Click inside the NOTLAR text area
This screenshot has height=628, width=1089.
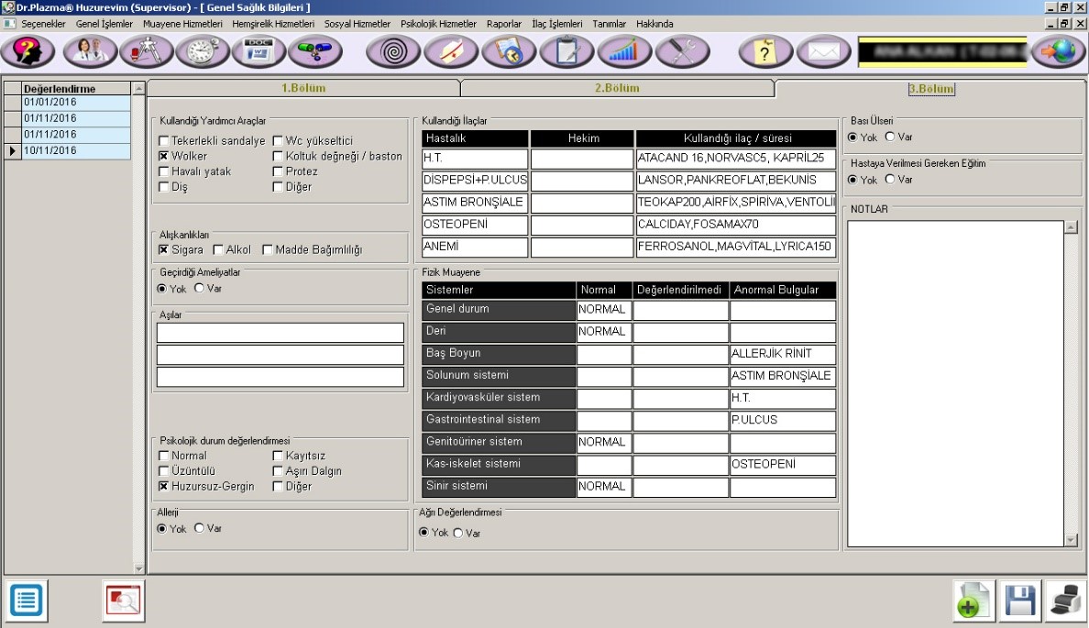click(x=956, y=383)
